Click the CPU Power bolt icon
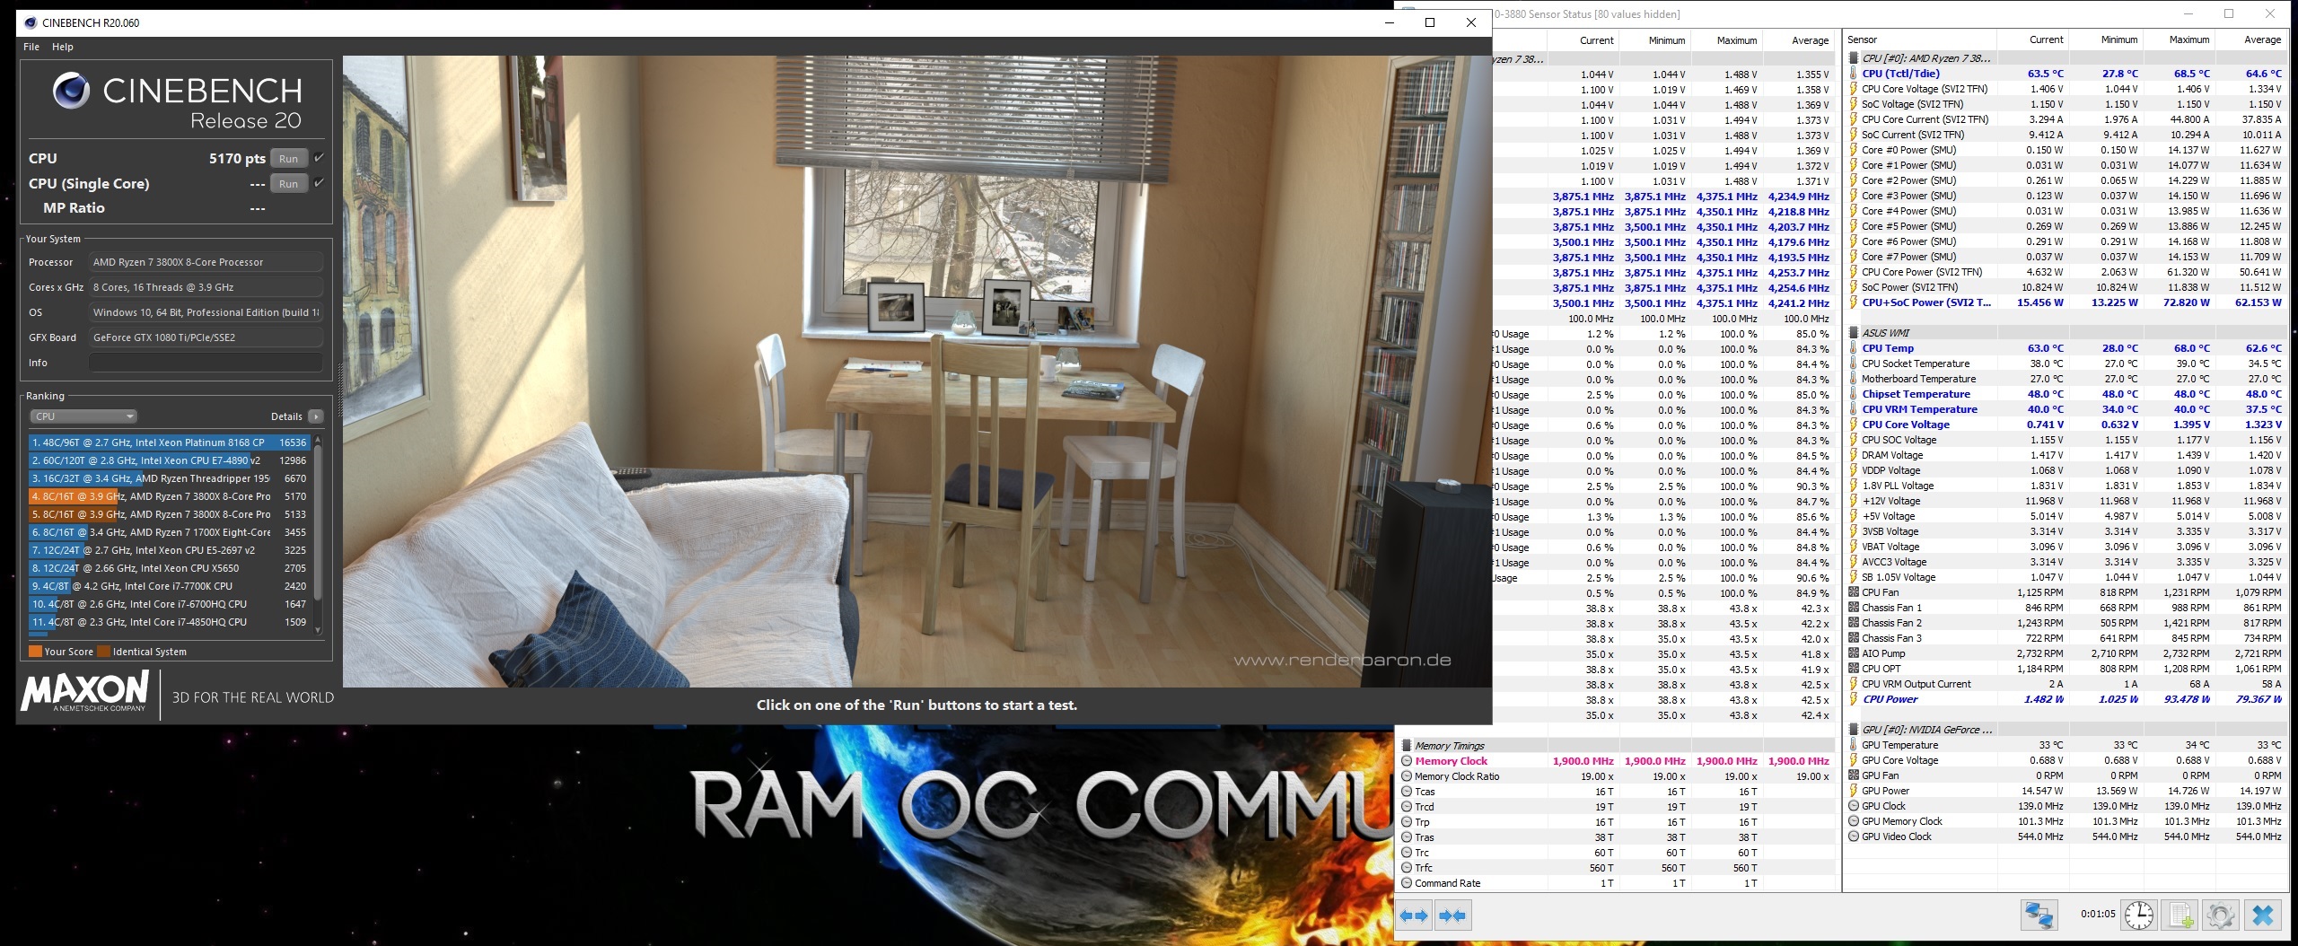This screenshot has height=946, width=2298. coord(1854,699)
